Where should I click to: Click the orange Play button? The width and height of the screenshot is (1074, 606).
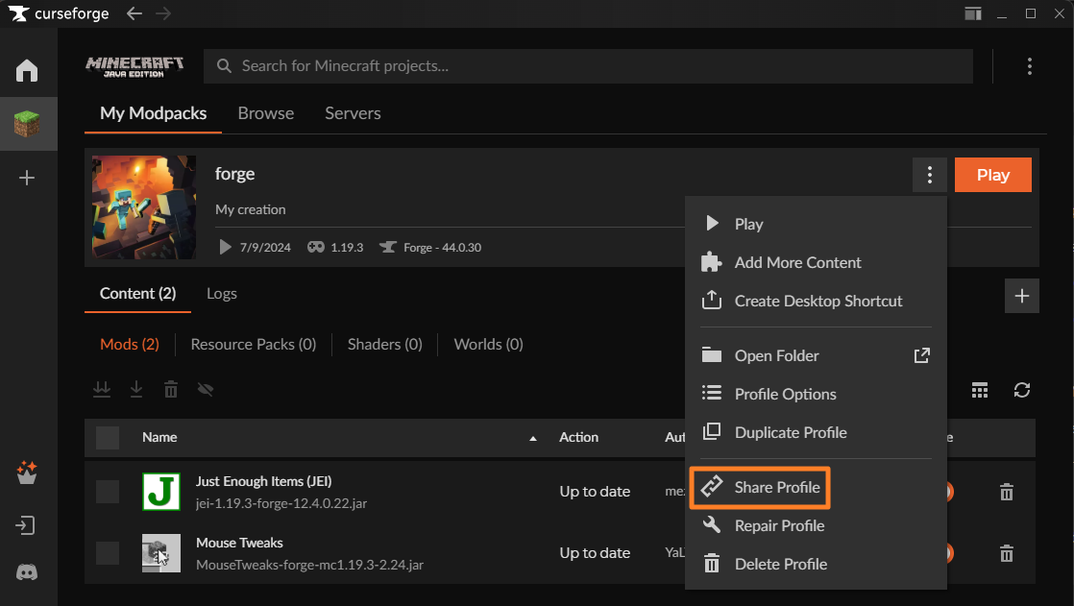pyautogui.click(x=993, y=175)
